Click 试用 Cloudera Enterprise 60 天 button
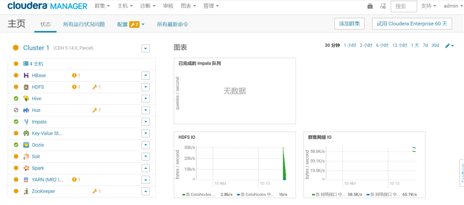This screenshot has height=205, width=464. (412, 24)
